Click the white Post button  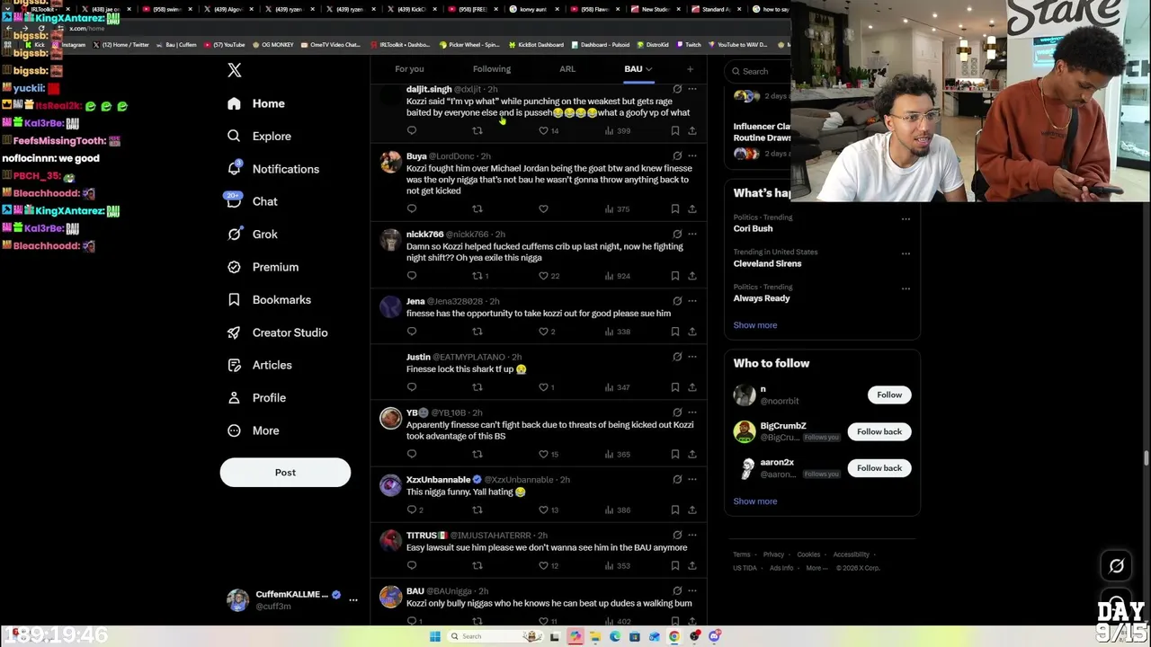[x=285, y=473]
